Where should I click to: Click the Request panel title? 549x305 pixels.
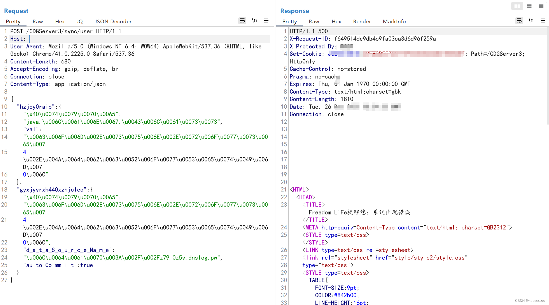coord(16,11)
